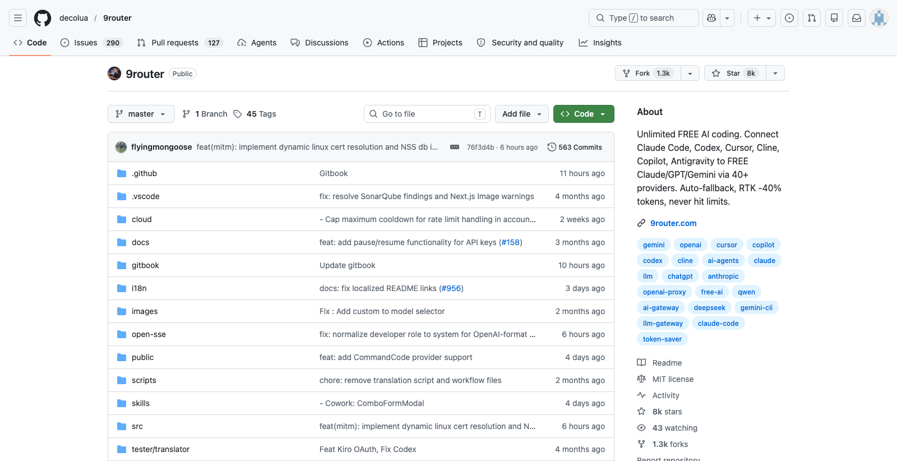The height and width of the screenshot is (461, 897).
Task: Click the 'Update gitbook' commit message
Action: pos(348,265)
